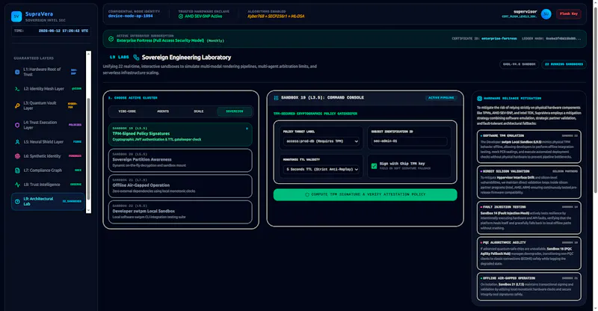Switch to the SCALE cluster tab

pyautogui.click(x=199, y=111)
